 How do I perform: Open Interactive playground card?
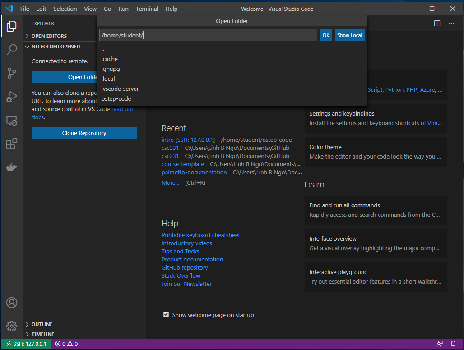click(x=376, y=277)
